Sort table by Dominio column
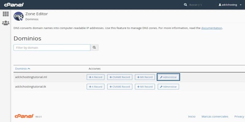Image resolution: width=245 pixels, height=122 pixels. (x=22, y=69)
